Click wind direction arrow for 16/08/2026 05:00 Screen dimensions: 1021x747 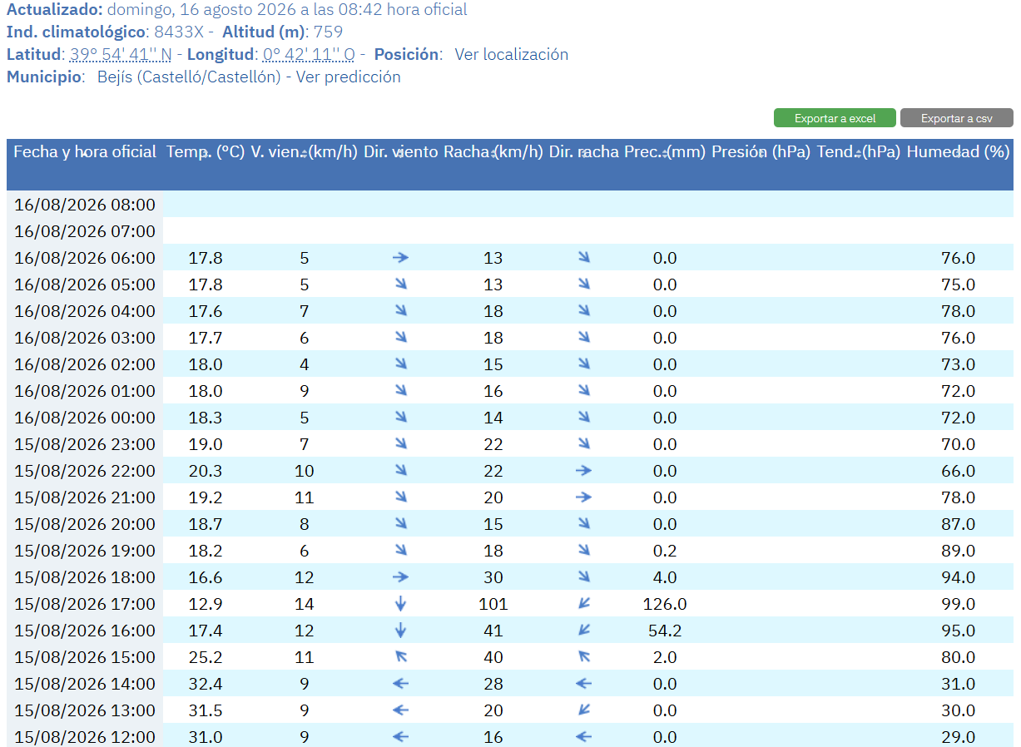pyautogui.click(x=400, y=284)
